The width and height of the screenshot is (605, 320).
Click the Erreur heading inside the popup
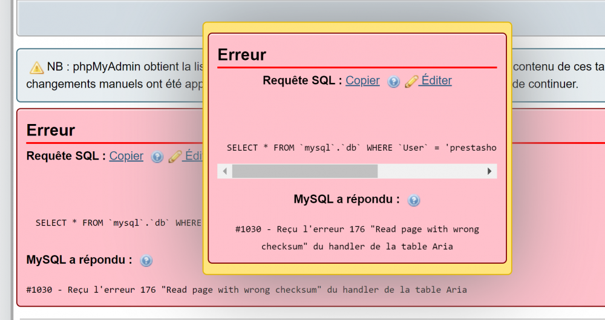(242, 55)
